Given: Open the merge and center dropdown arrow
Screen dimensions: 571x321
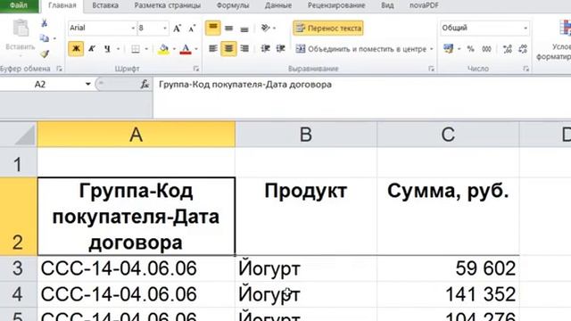Looking at the screenshot, I should 431,49.
